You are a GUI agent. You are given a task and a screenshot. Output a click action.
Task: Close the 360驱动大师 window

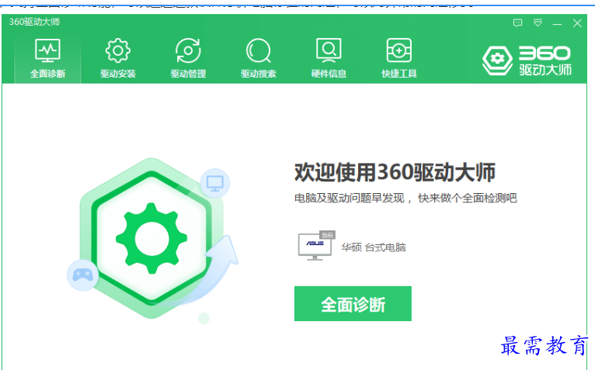tap(577, 23)
